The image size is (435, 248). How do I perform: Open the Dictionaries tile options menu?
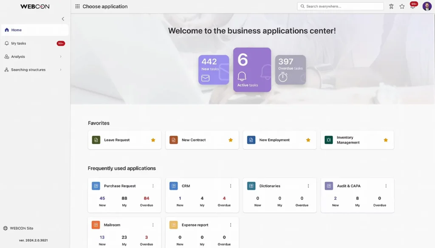click(308, 186)
